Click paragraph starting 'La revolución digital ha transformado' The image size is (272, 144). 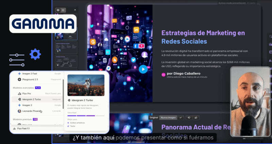click(205, 53)
